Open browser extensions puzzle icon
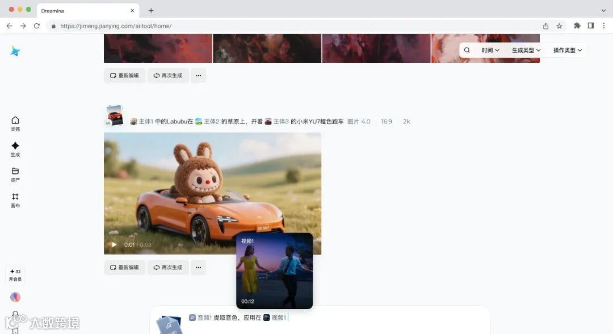Viewport: 613px width, 334px height. click(577, 25)
